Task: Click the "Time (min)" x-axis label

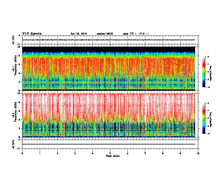Action: pos(113,156)
